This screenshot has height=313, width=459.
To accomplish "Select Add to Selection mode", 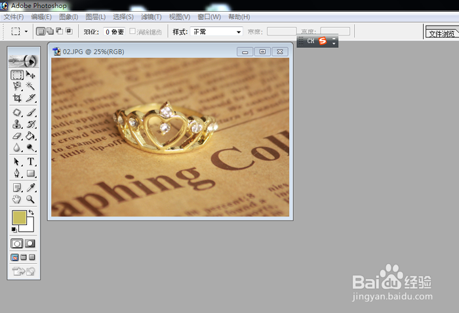I will point(50,31).
